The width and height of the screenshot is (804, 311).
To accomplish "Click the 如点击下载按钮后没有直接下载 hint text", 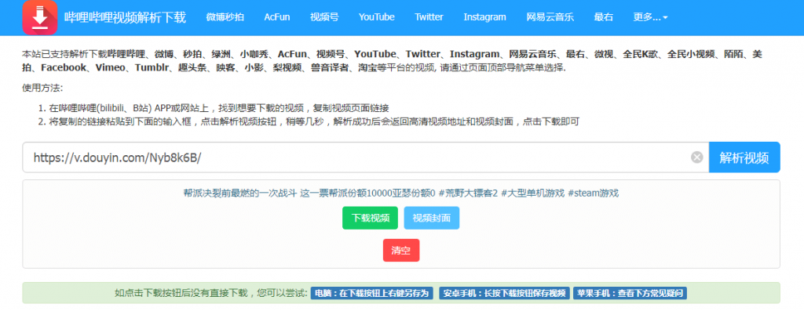I will [x=210, y=293].
